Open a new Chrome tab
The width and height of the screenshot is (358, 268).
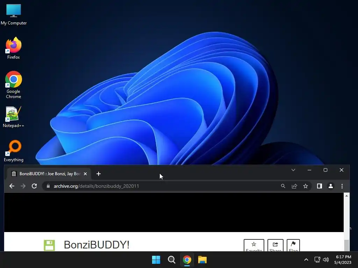[98, 174]
